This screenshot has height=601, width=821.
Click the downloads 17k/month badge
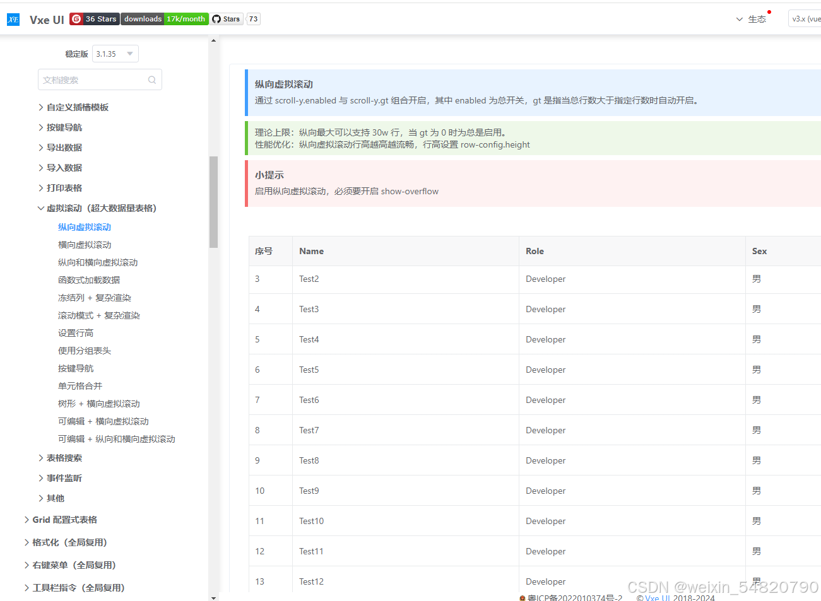pos(164,18)
